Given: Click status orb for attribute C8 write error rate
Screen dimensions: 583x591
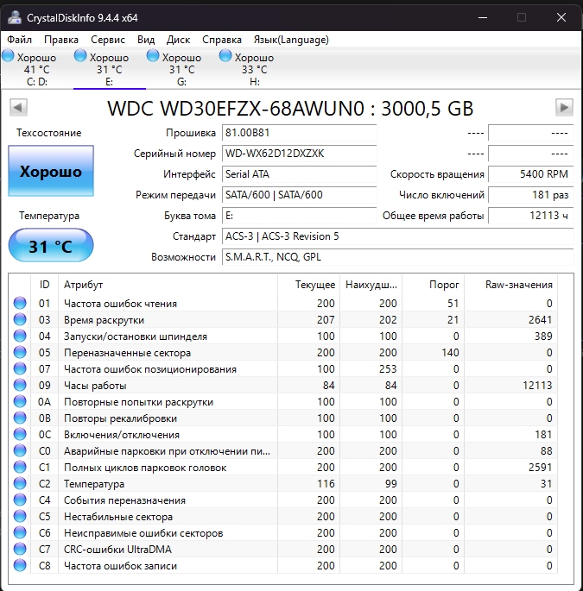Looking at the screenshot, I should 20,565.
